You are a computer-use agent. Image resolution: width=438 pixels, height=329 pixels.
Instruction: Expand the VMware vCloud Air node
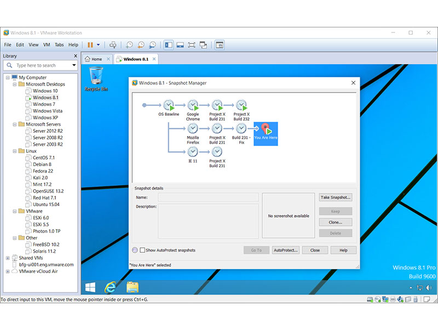(8, 271)
